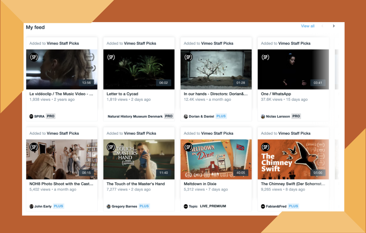The height and width of the screenshot is (233, 366).
Task: Open title link Le vidéoclip / The Music Video
Action: click(x=61, y=94)
